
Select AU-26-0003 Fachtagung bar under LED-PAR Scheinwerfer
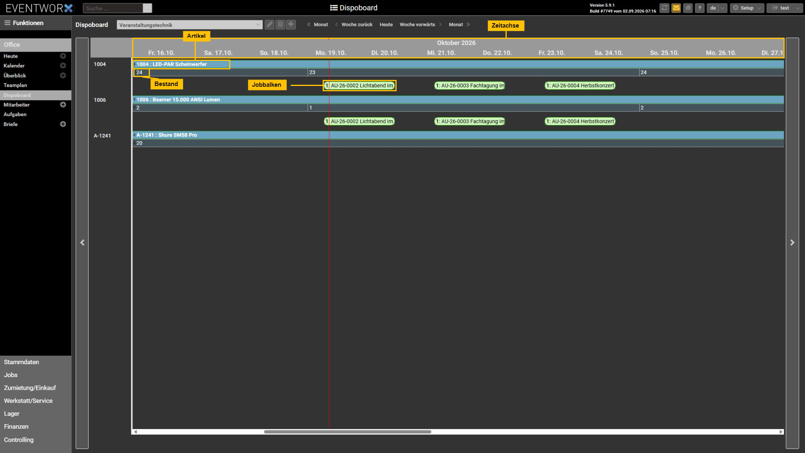click(x=470, y=86)
